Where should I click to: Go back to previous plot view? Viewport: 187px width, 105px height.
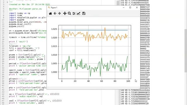pyautogui.click(x=55, y=13)
